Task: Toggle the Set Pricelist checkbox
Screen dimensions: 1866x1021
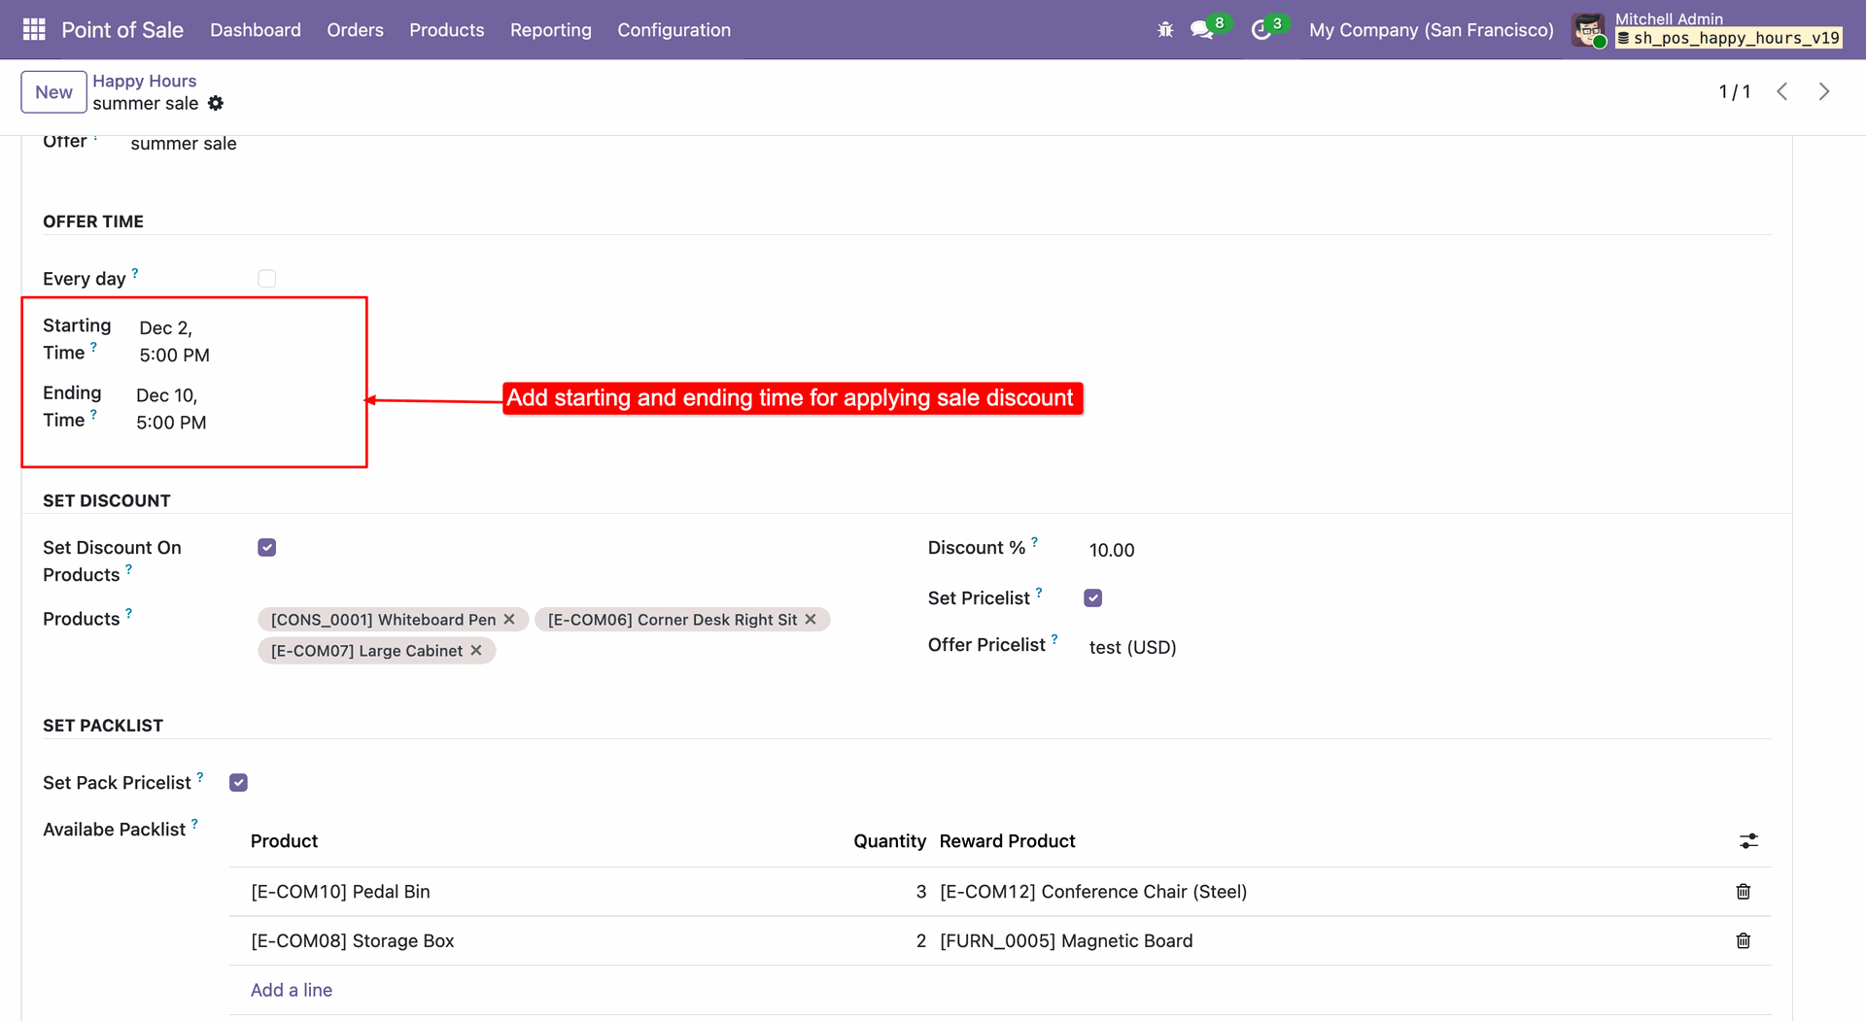Action: point(1093,598)
